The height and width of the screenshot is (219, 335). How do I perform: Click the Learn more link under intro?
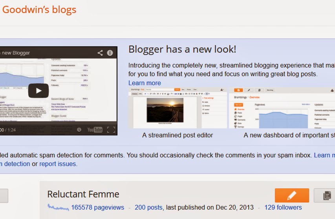(145, 83)
